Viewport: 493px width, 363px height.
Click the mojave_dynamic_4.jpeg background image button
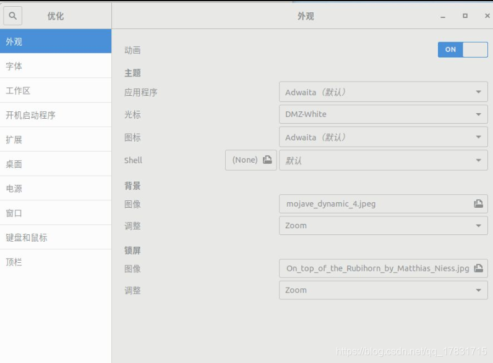coord(384,203)
